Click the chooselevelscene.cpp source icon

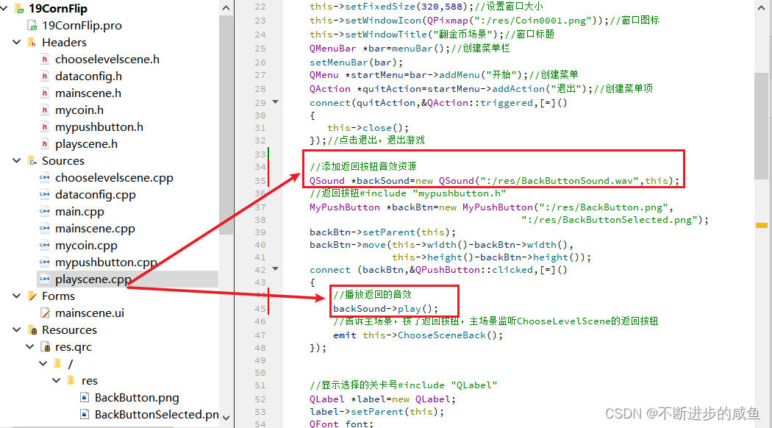[45, 177]
